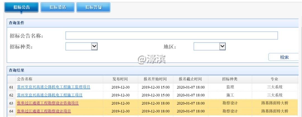This screenshot has height=117, width=302.
Task: Click the 查询结果 section header
Action: (17, 70)
